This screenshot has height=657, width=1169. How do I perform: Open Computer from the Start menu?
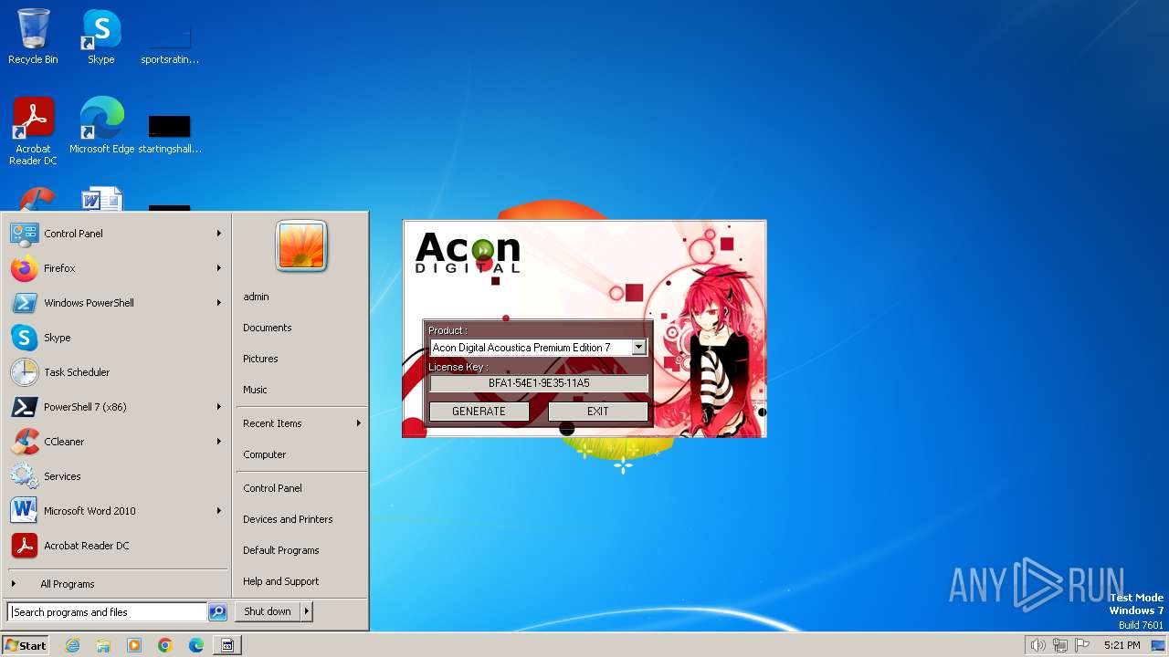click(301, 454)
